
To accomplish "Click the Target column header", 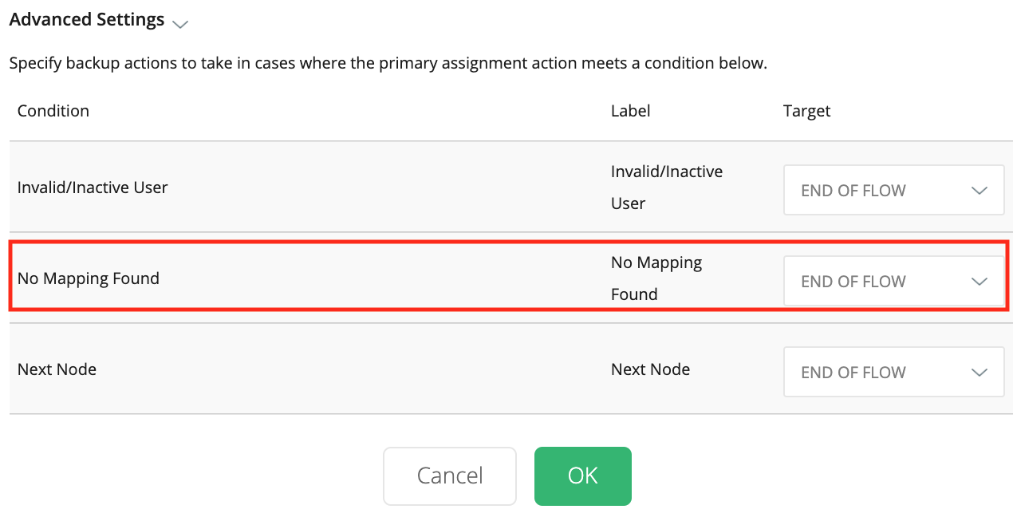I will [x=806, y=111].
